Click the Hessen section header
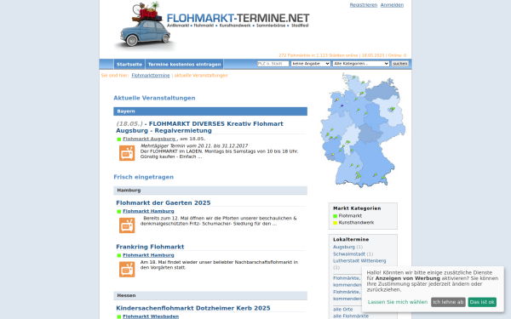Image resolution: width=511 pixels, height=319 pixels. point(210,295)
